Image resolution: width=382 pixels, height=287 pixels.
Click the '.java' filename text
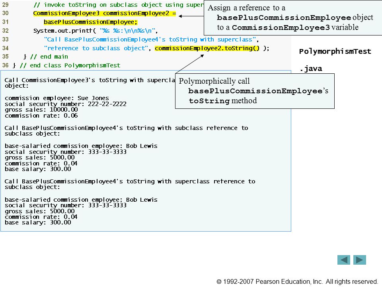(311, 69)
